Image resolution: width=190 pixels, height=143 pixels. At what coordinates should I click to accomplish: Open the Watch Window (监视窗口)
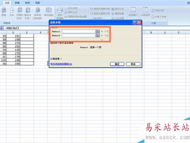133,12
